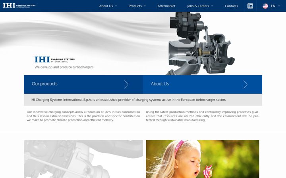Open Jobs & Careers navigation item
The width and height of the screenshot is (286, 178).
click(198, 6)
